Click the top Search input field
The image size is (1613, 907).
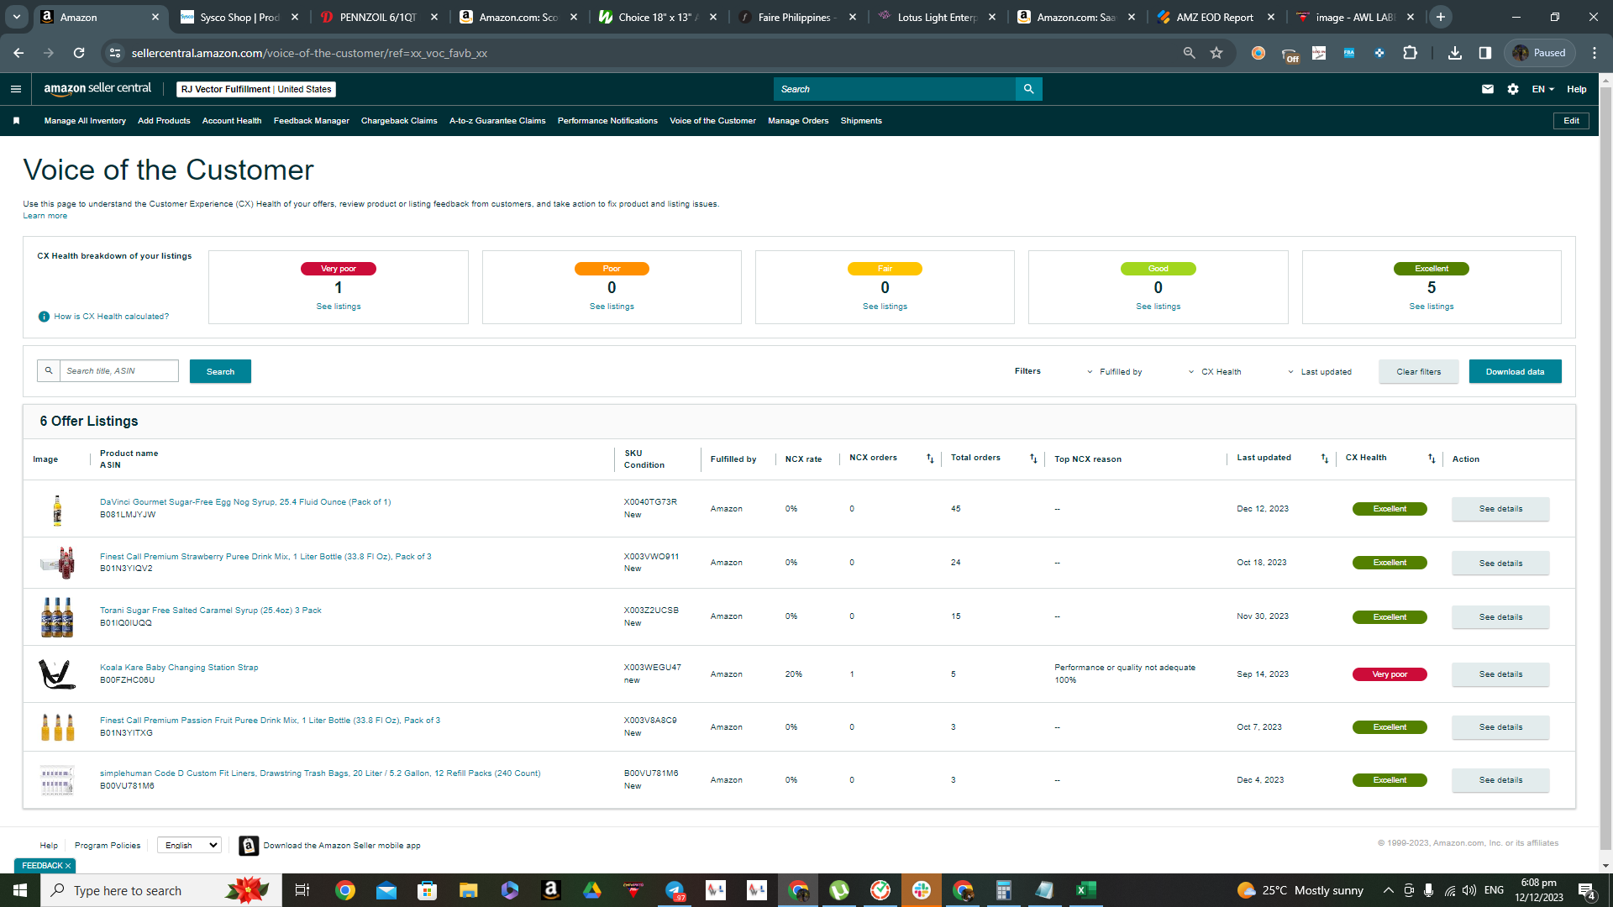(894, 89)
